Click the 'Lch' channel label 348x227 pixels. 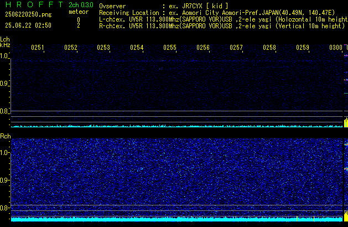(5, 39)
